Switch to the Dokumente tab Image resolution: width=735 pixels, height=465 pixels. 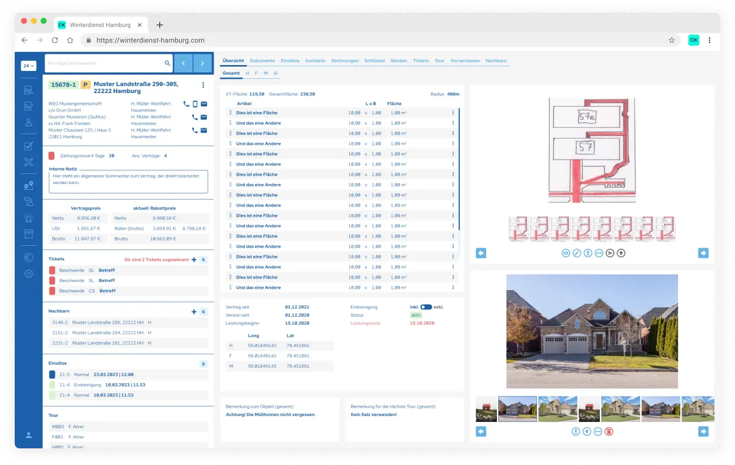(x=262, y=61)
